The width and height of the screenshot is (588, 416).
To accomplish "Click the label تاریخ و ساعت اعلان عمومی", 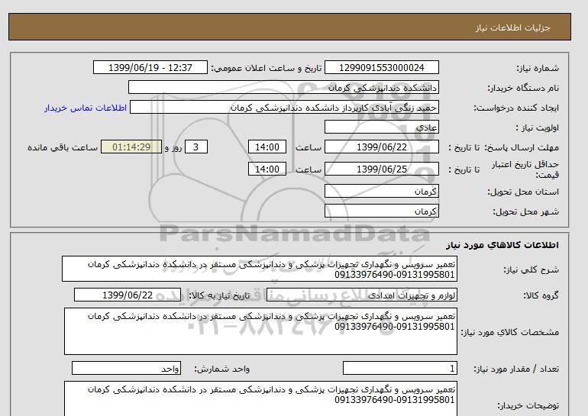I will [267, 68].
